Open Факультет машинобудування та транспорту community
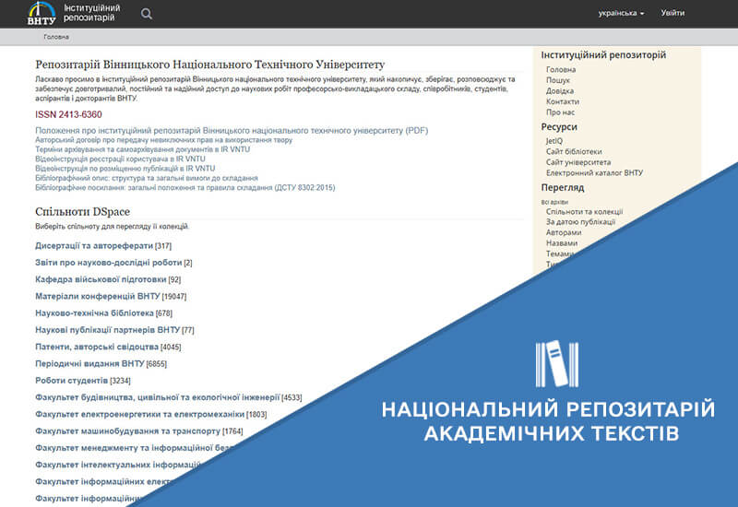Viewport: 738px width, 507px height. [128, 430]
